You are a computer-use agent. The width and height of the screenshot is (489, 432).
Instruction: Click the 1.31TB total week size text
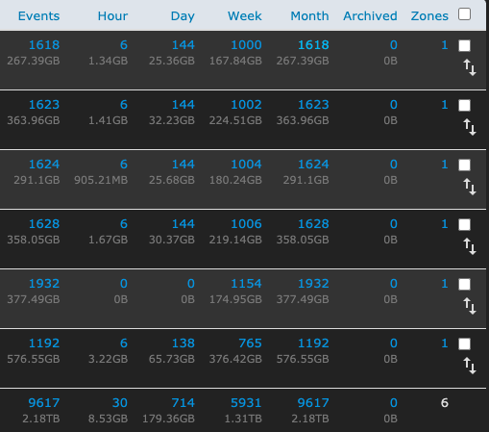[x=243, y=419]
